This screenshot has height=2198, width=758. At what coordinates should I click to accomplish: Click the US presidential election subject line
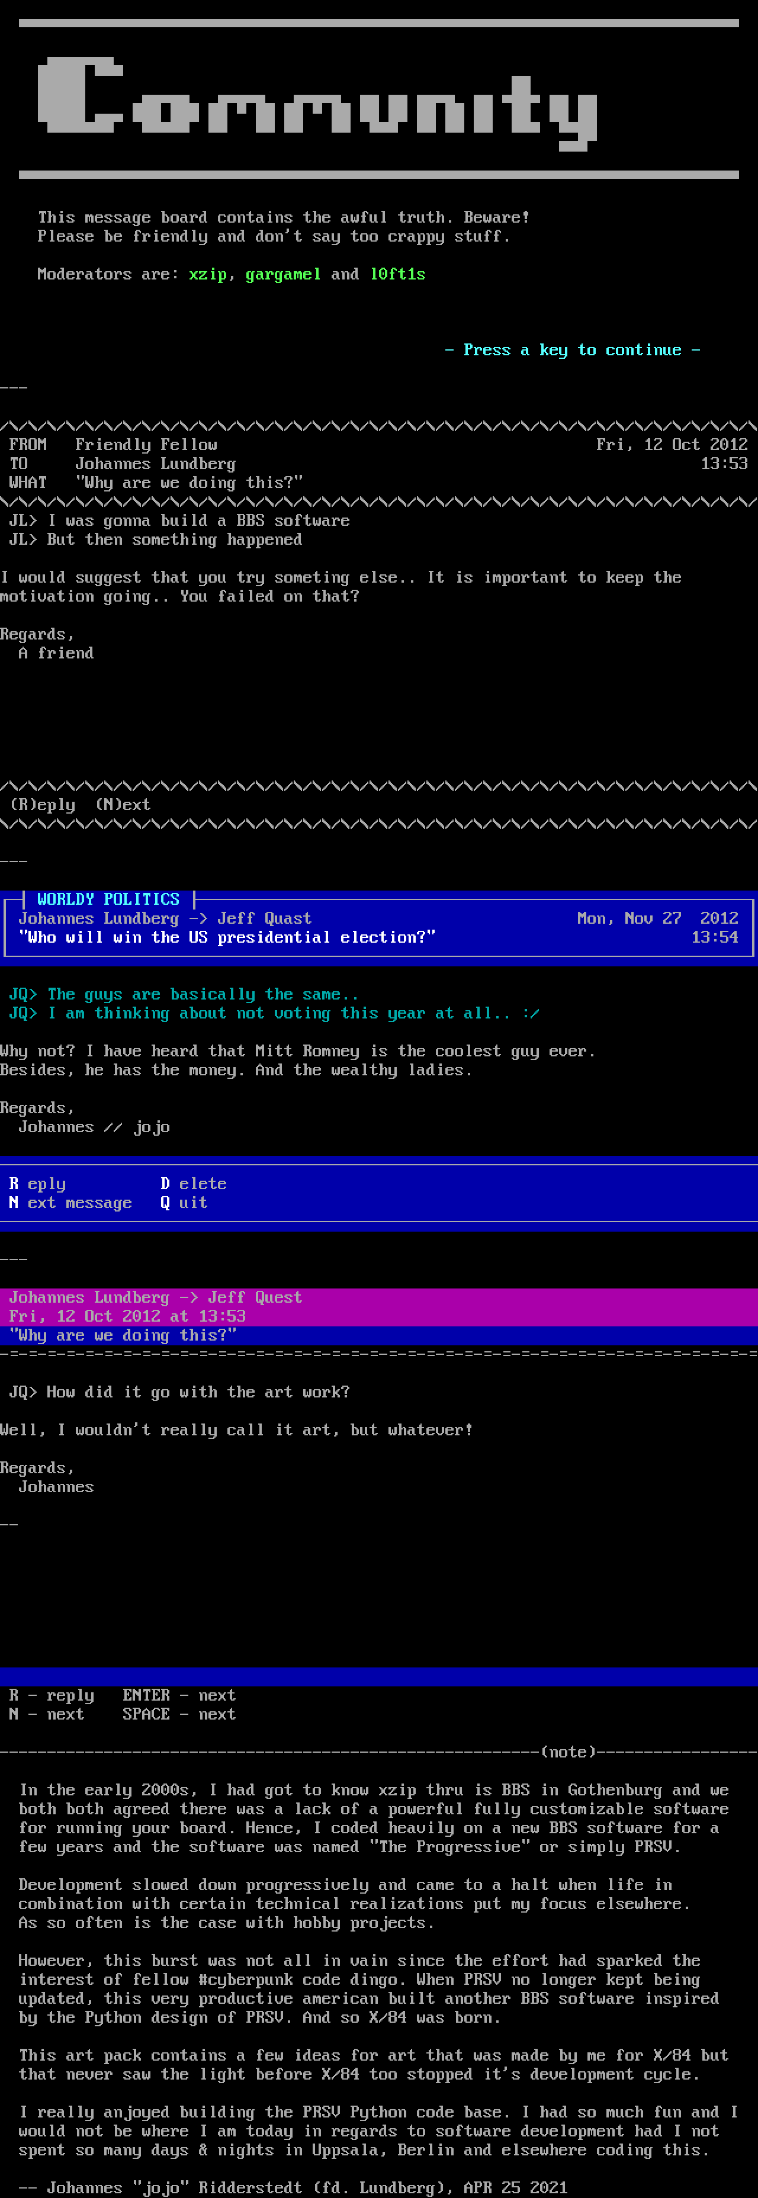tap(227, 937)
